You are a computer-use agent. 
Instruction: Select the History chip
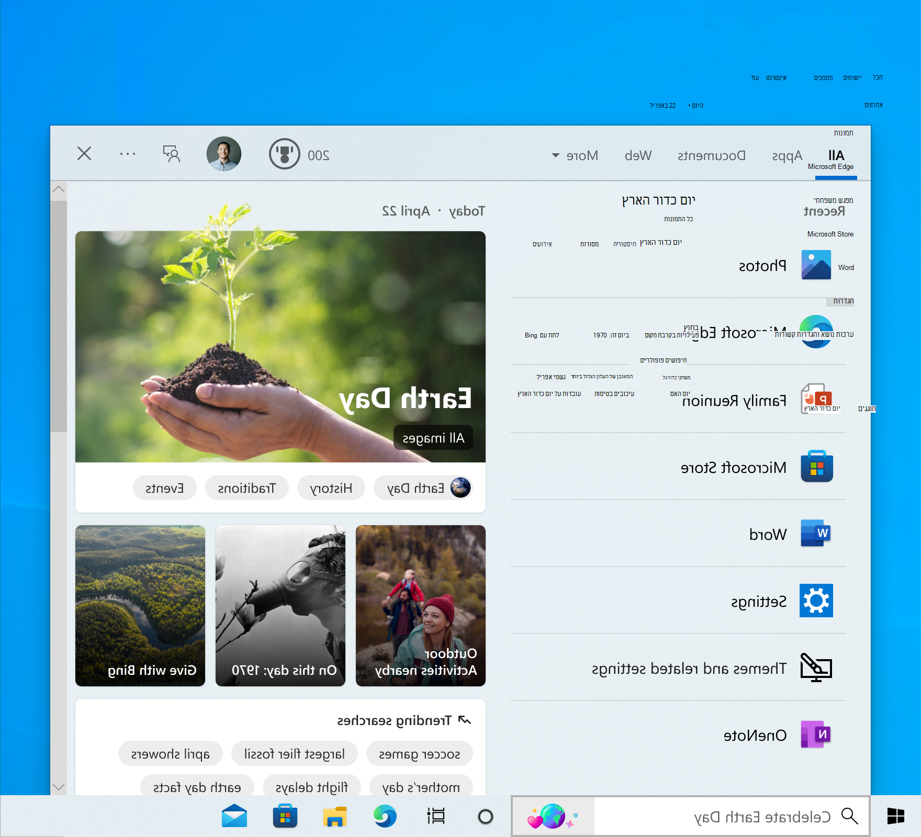click(x=331, y=488)
